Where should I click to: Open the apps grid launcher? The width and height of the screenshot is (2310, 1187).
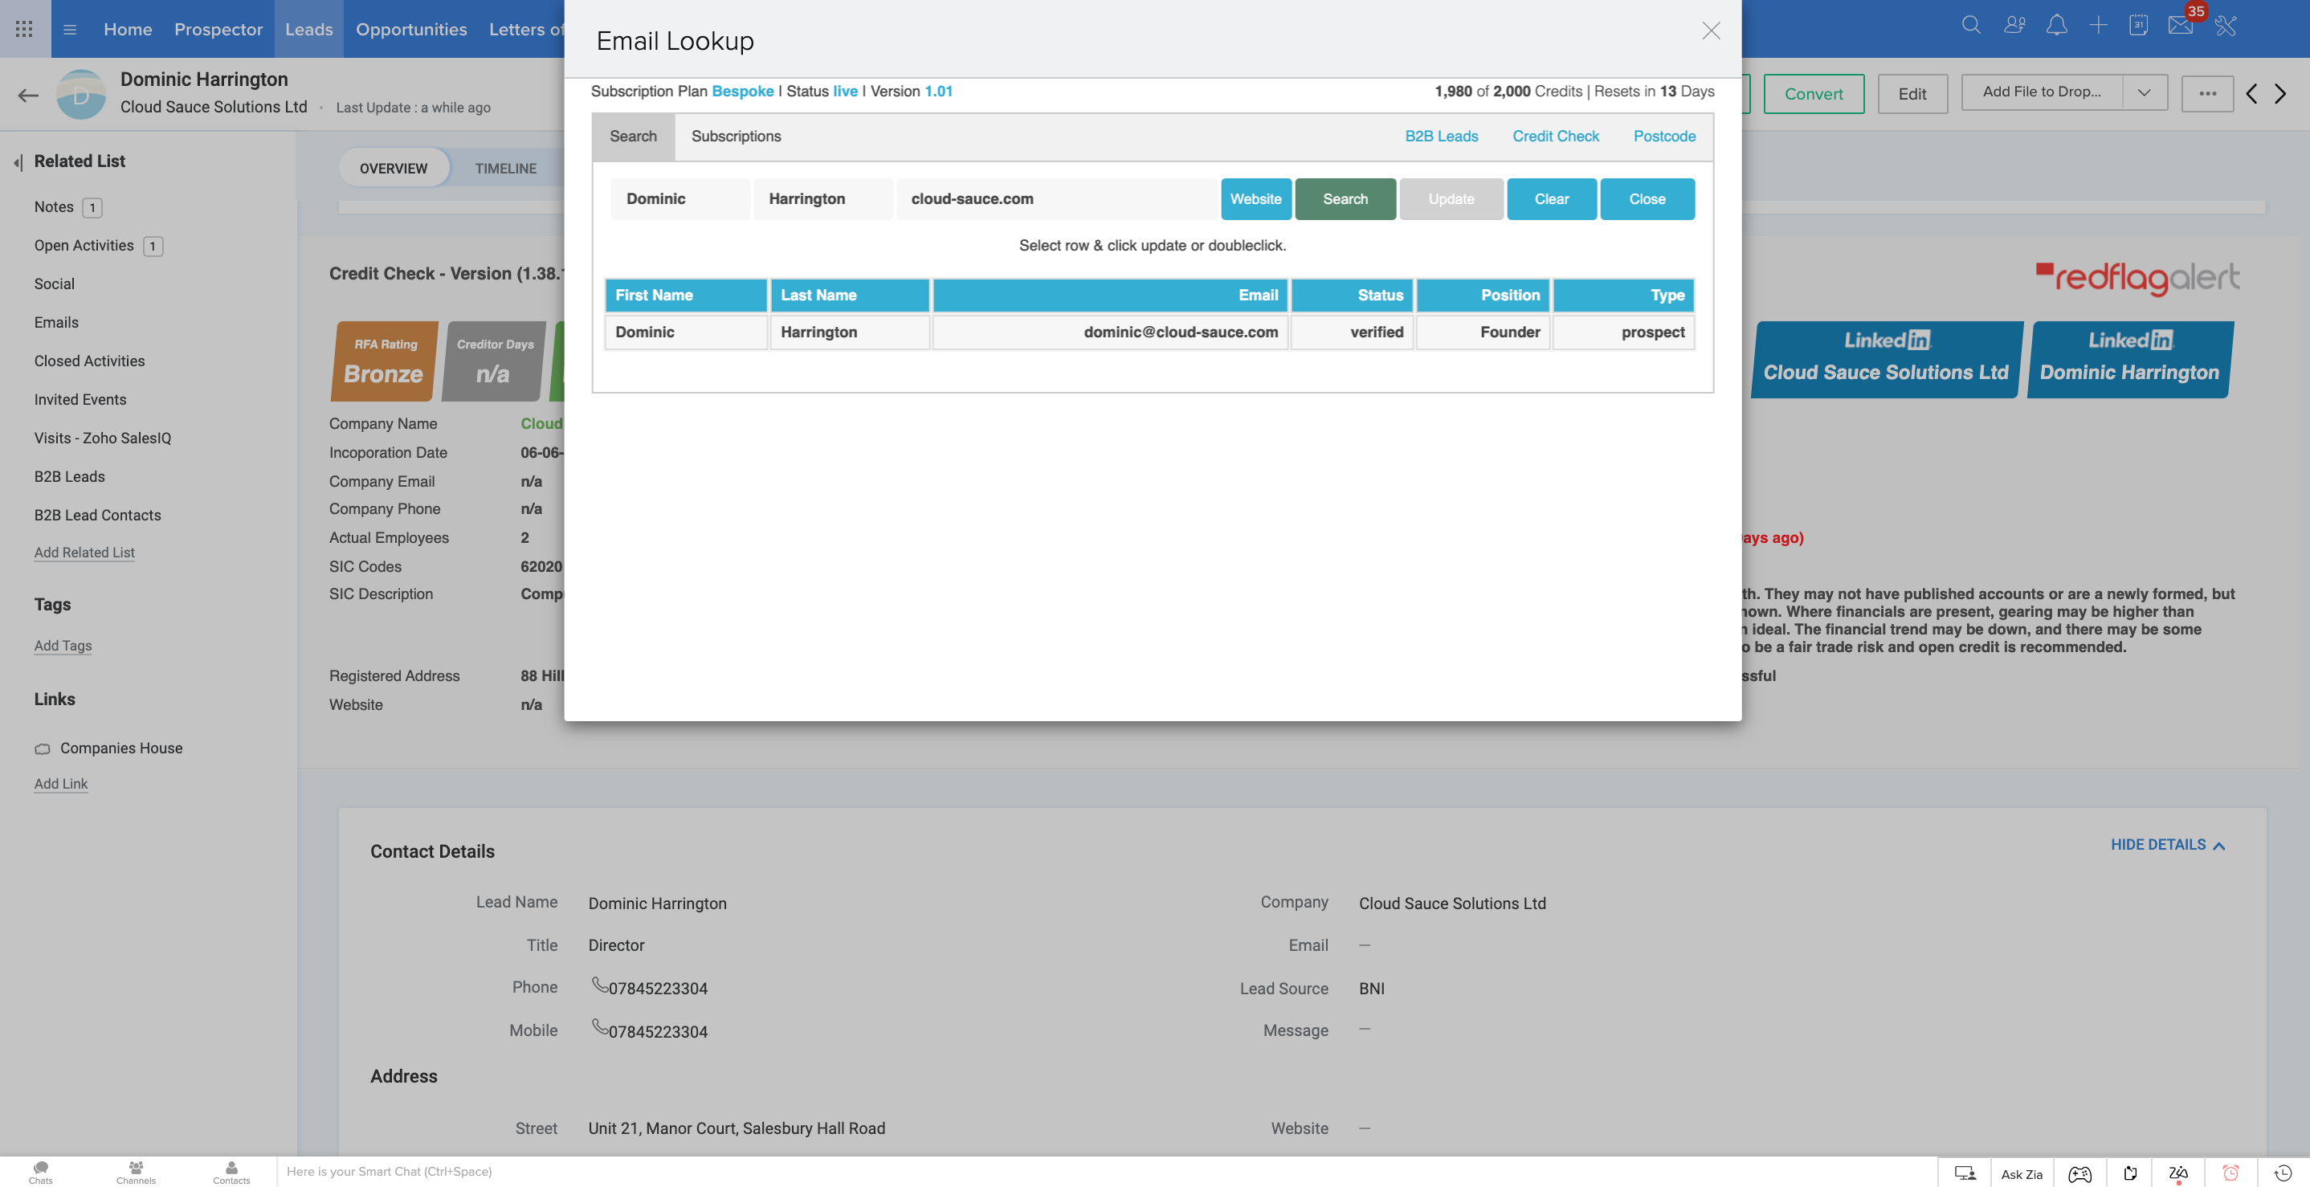(x=24, y=29)
